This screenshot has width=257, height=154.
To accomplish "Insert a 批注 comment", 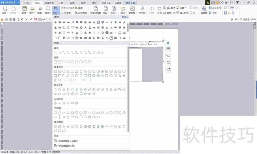I will pos(123,10).
